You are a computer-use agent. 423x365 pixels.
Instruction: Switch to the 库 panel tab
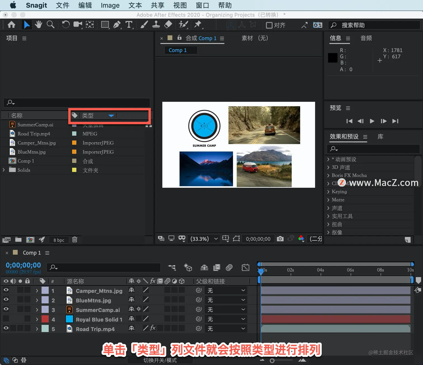(x=380, y=137)
